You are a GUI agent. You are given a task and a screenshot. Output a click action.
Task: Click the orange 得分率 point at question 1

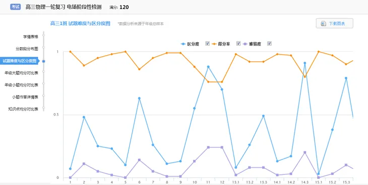coord(70,51)
